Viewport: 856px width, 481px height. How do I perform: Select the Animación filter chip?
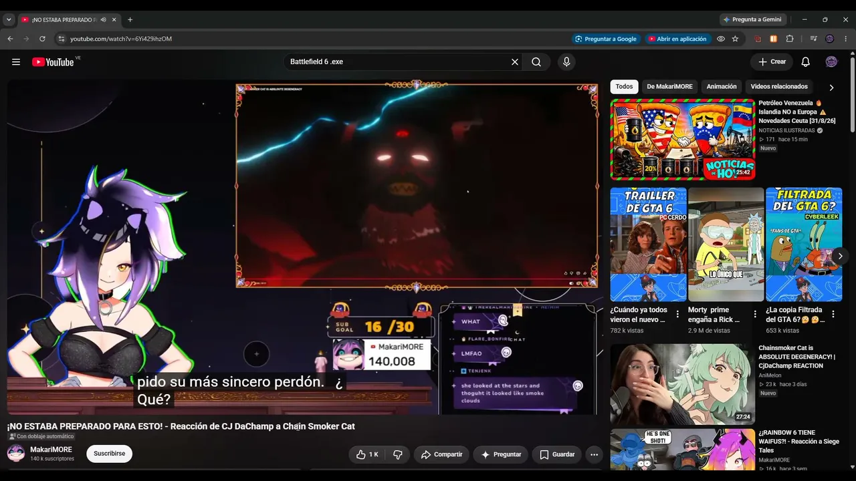[722, 87]
